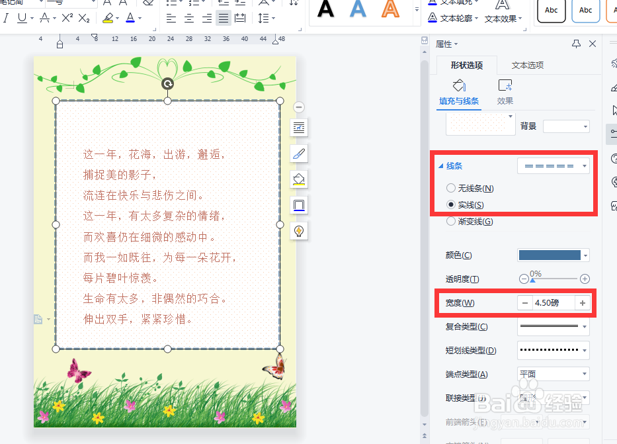This screenshot has width=617, height=444.
Task: Click the format painter brush beside textbox
Action: pos(299,154)
